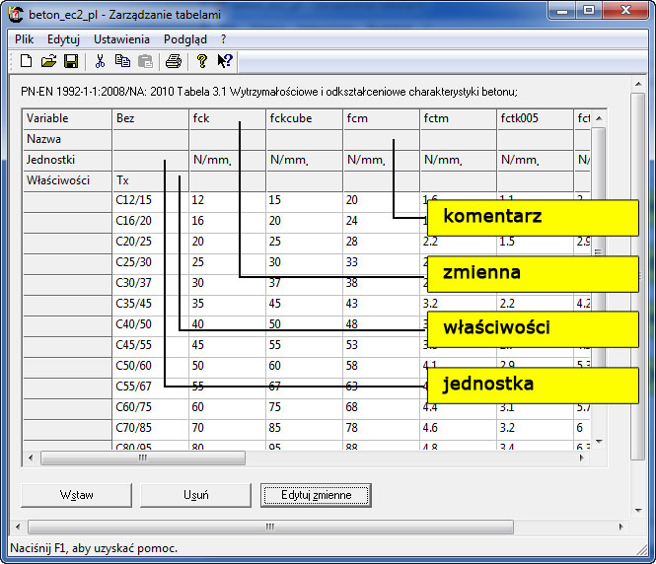
Task: Open the Ustawienia menu
Action: [x=121, y=39]
